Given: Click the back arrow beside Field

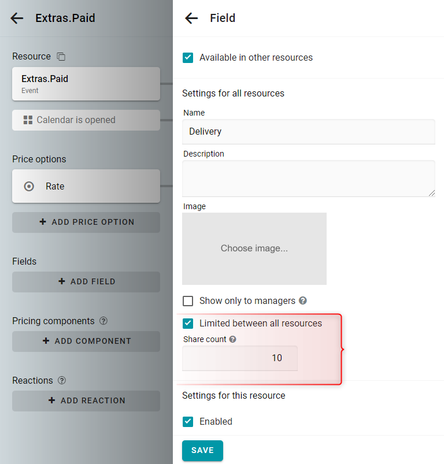Looking at the screenshot, I should click(191, 18).
